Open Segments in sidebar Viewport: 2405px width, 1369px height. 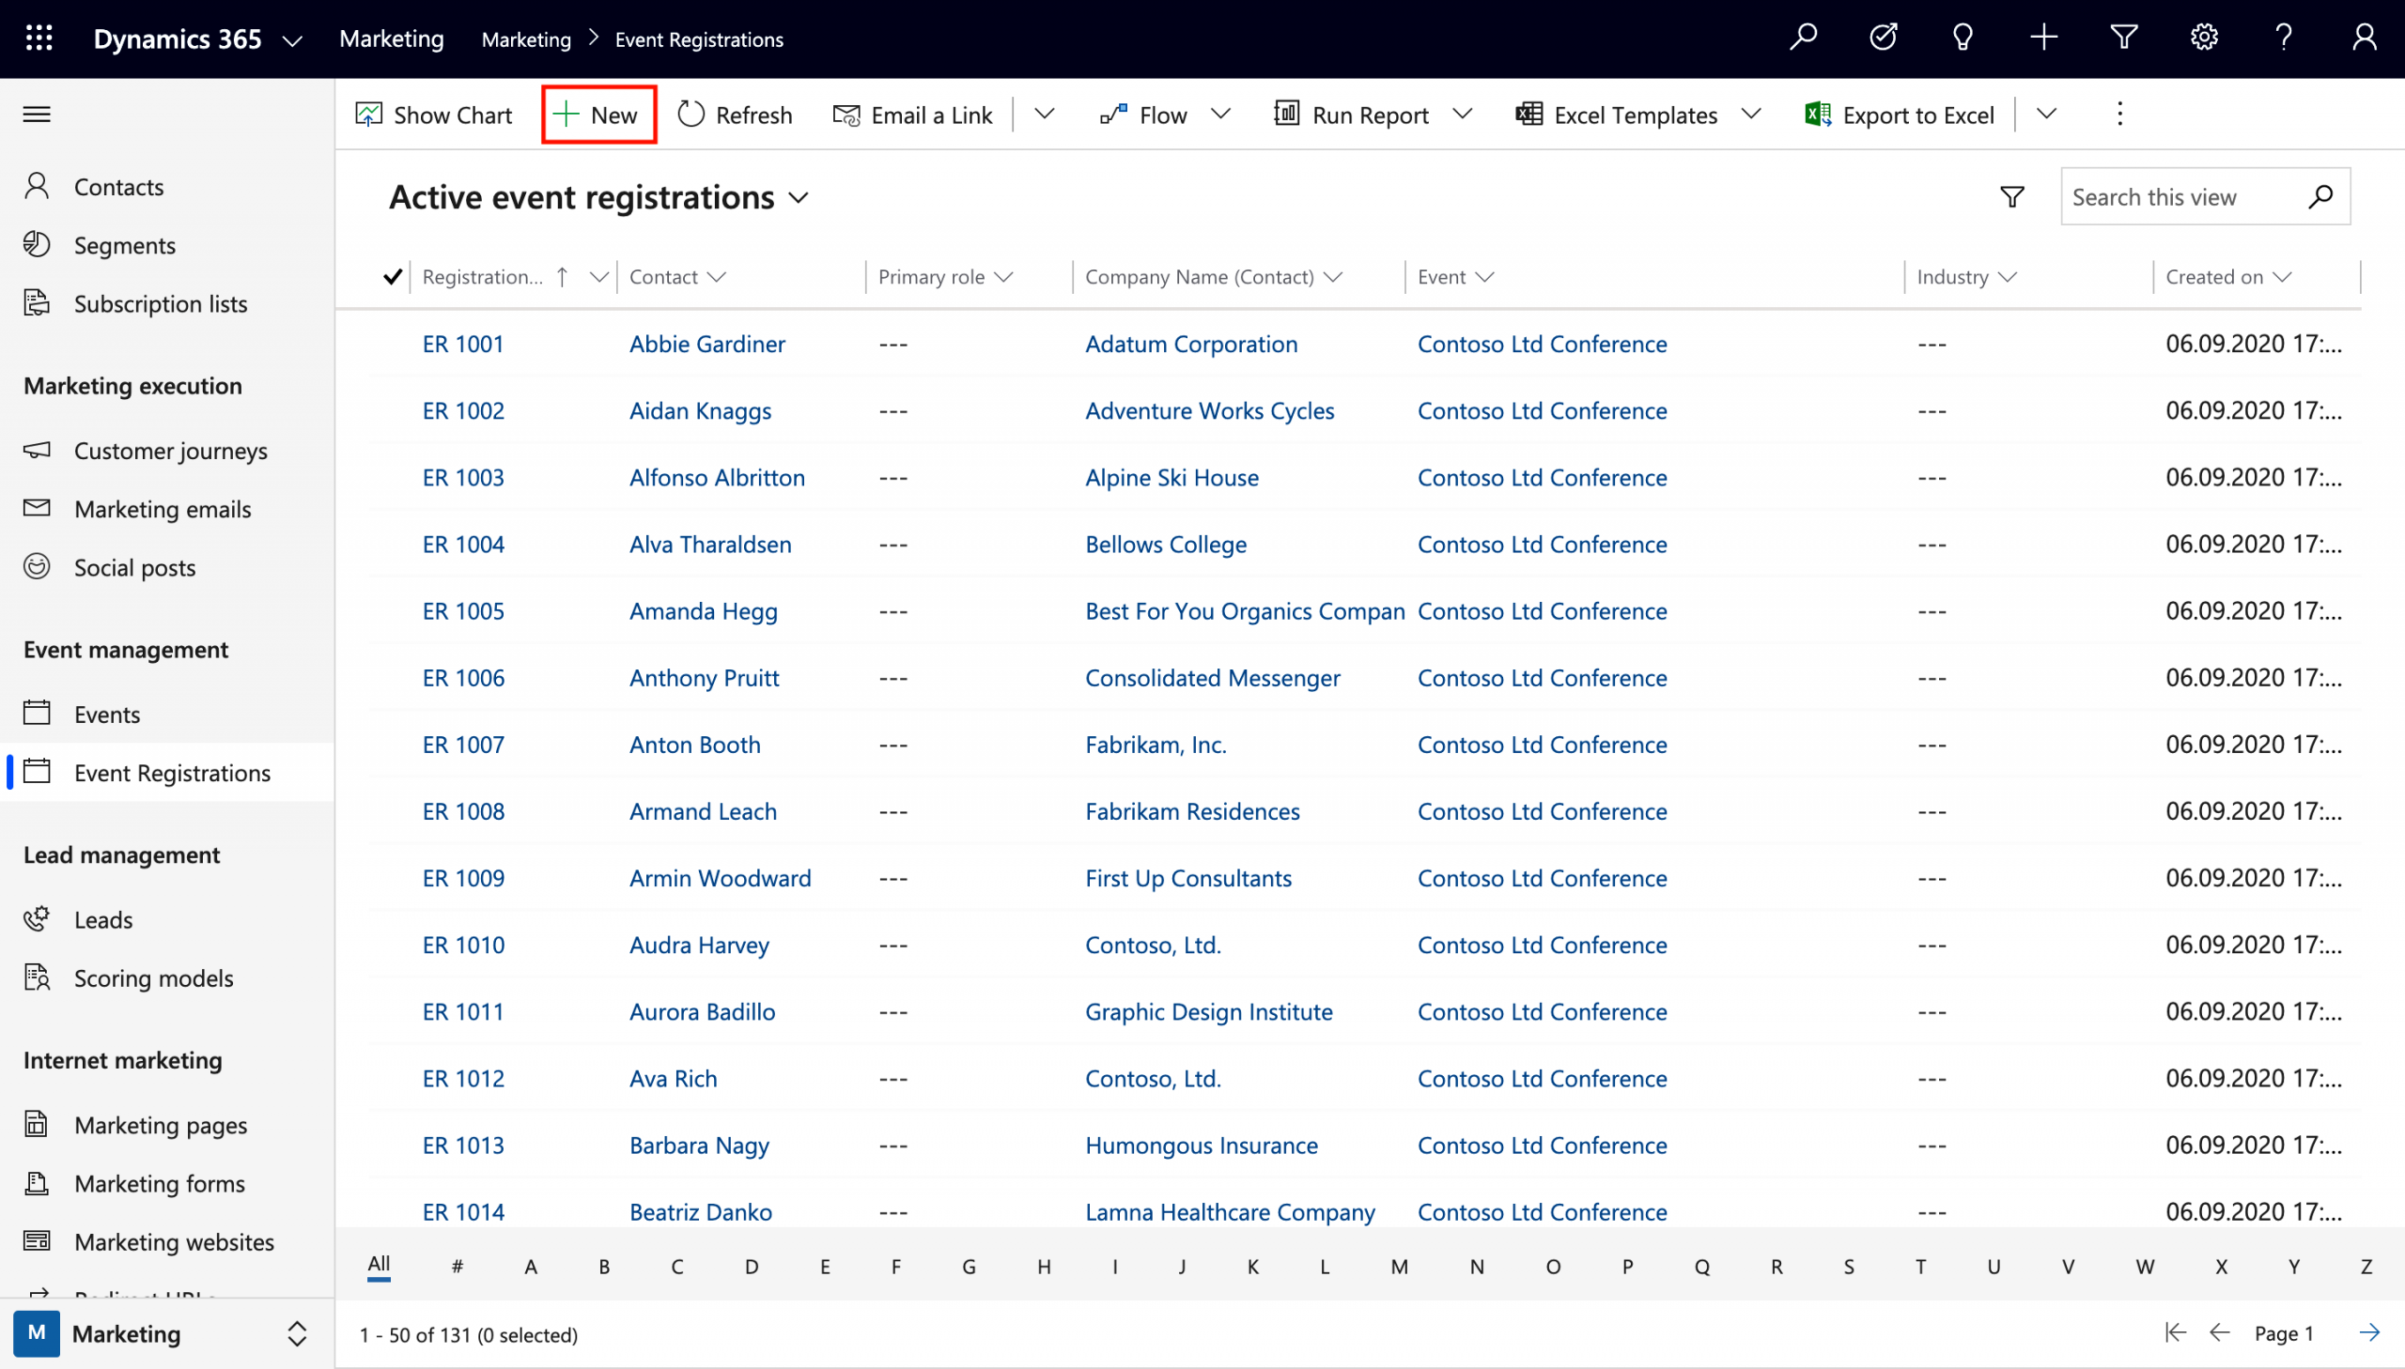pos(166,244)
